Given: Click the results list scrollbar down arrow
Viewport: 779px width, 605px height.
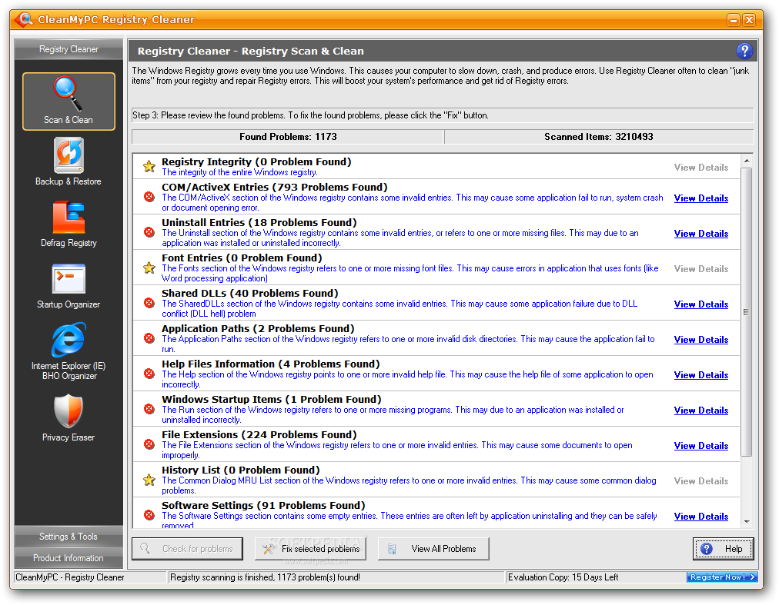Looking at the screenshot, I should (746, 522).
